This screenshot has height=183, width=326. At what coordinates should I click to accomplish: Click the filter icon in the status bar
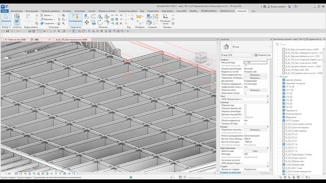click(307, 177)
